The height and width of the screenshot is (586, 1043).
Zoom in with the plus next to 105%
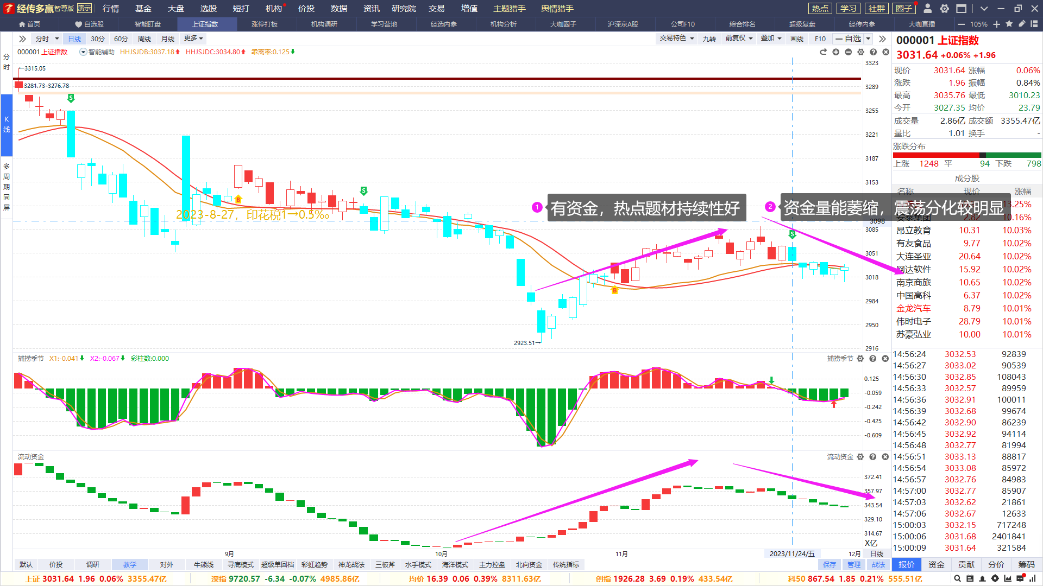(x=996, y=24)
